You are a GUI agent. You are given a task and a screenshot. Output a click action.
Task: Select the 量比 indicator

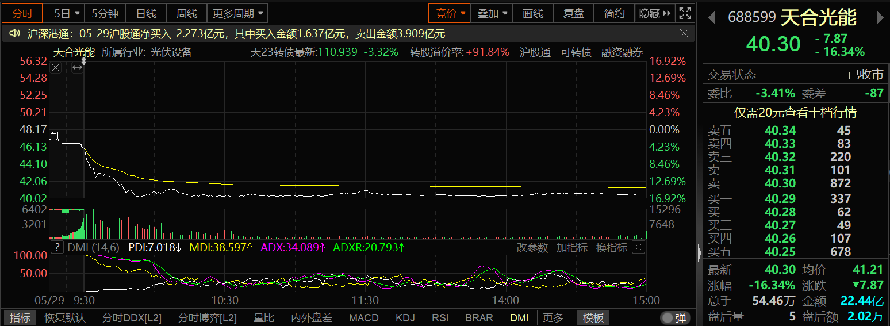click(x=264, y=317)
